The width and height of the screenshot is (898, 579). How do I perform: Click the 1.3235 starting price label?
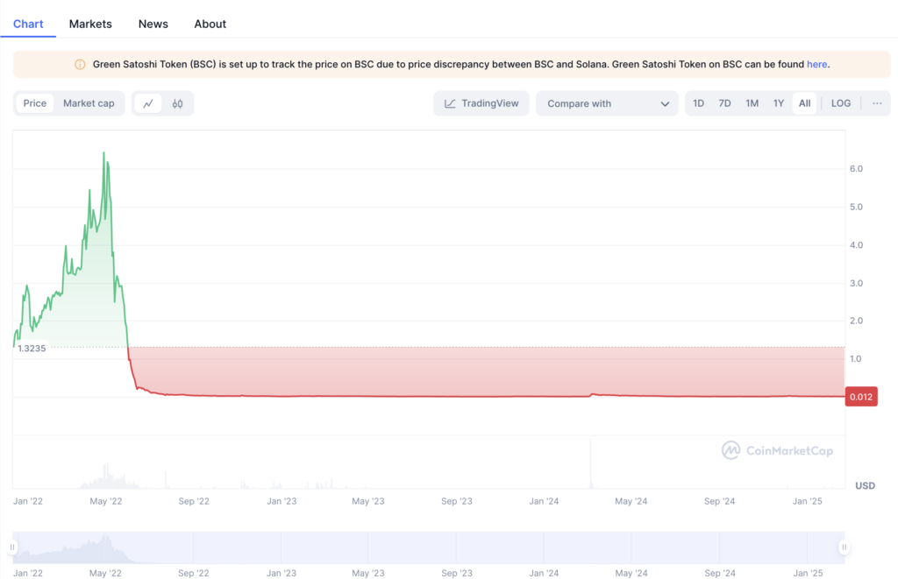pyautogui.click(x=32, y=349)
